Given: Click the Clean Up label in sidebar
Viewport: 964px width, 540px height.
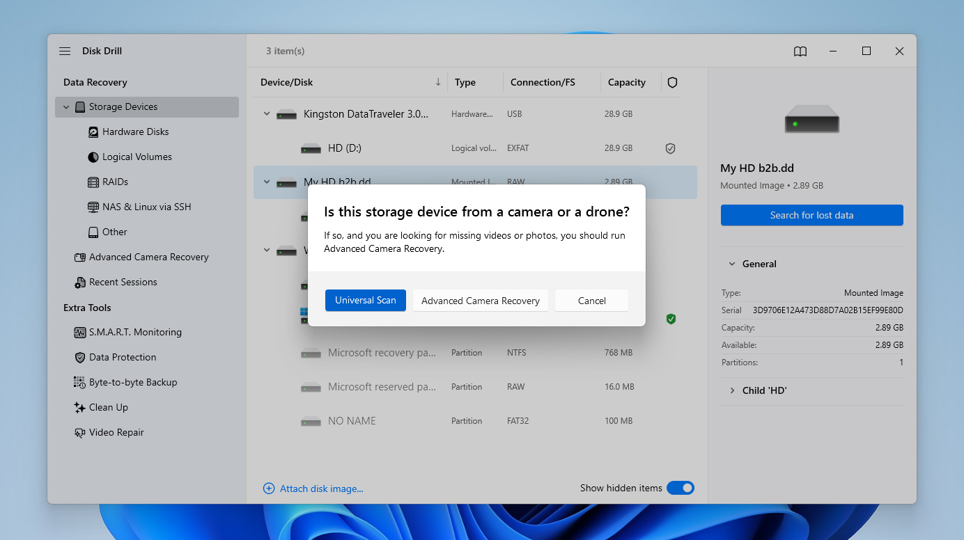Looking at the screenshot, I should [x=109, y=407].
